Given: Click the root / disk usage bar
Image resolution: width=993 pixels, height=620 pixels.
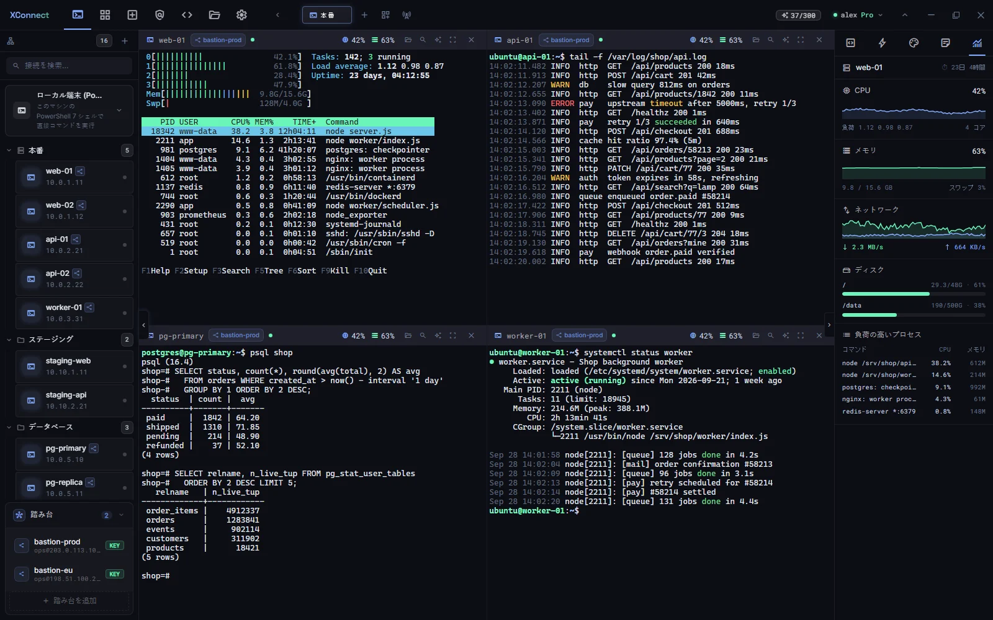Looking at the screenshot, I should pos(914,294).
